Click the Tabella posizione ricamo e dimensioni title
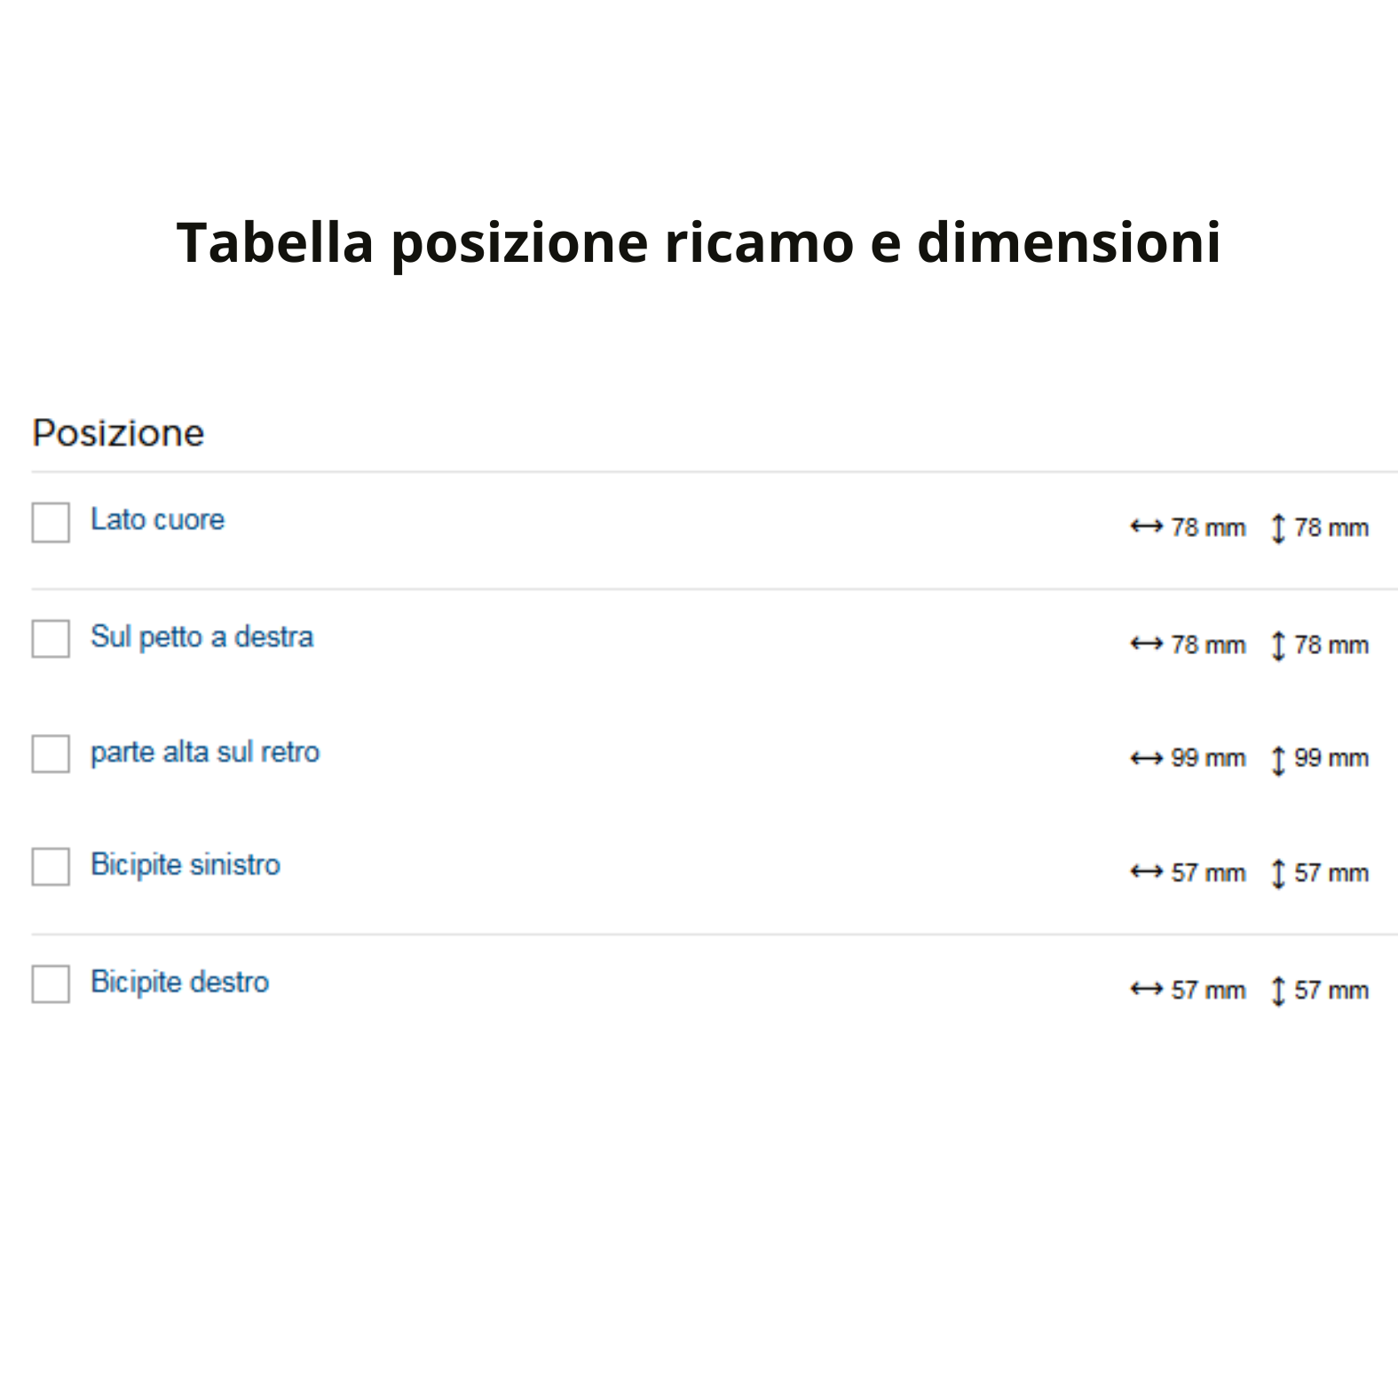Viewport: 1398px width, 1398px height. tap(699, 242)
